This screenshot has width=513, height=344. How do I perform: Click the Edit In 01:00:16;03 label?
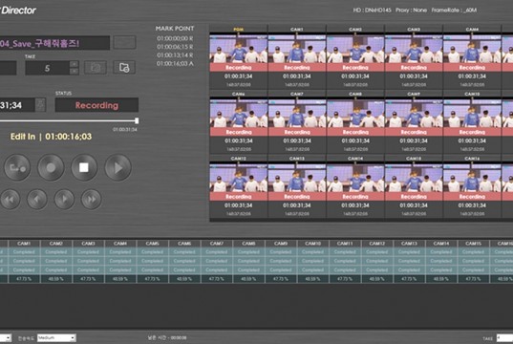51,137
